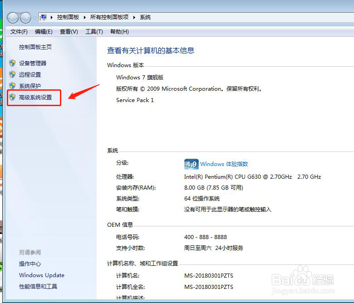Click the 笔和触摸: label

click(128, 210)
